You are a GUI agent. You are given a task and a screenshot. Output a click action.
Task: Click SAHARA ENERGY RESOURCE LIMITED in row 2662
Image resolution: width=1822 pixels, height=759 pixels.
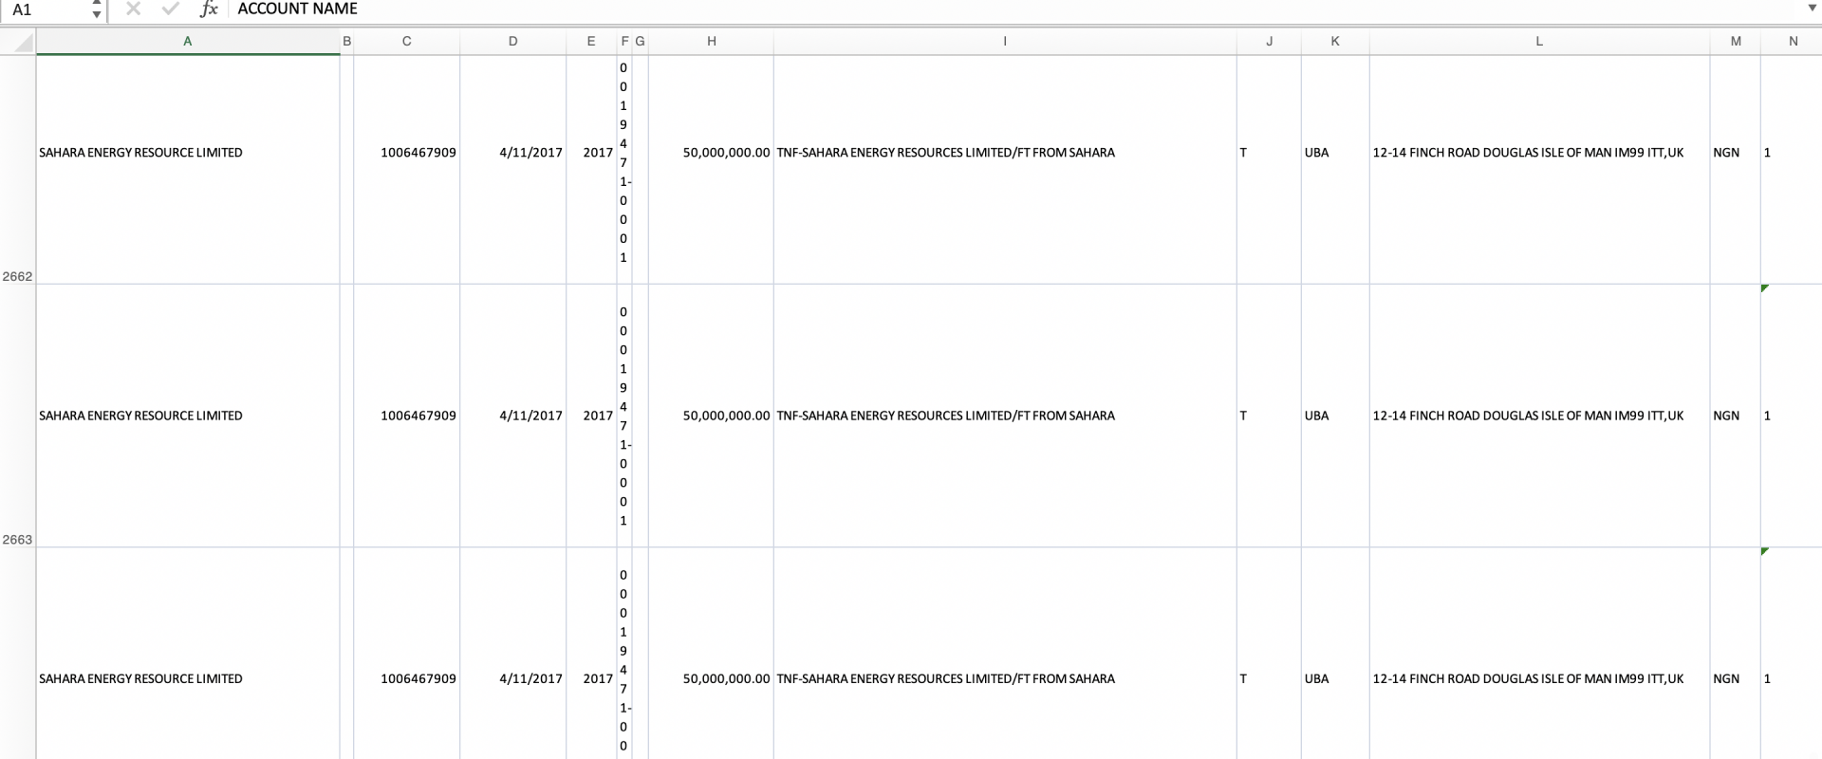140,153
